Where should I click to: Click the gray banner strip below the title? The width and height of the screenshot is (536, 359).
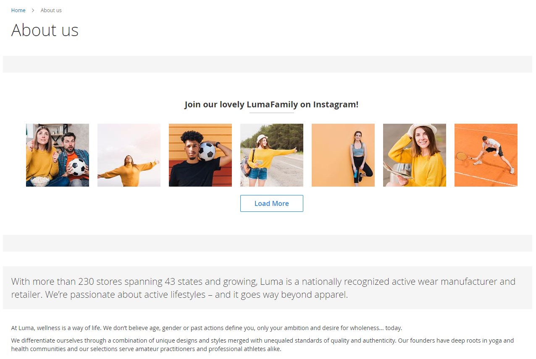click(x=268, y=64)
